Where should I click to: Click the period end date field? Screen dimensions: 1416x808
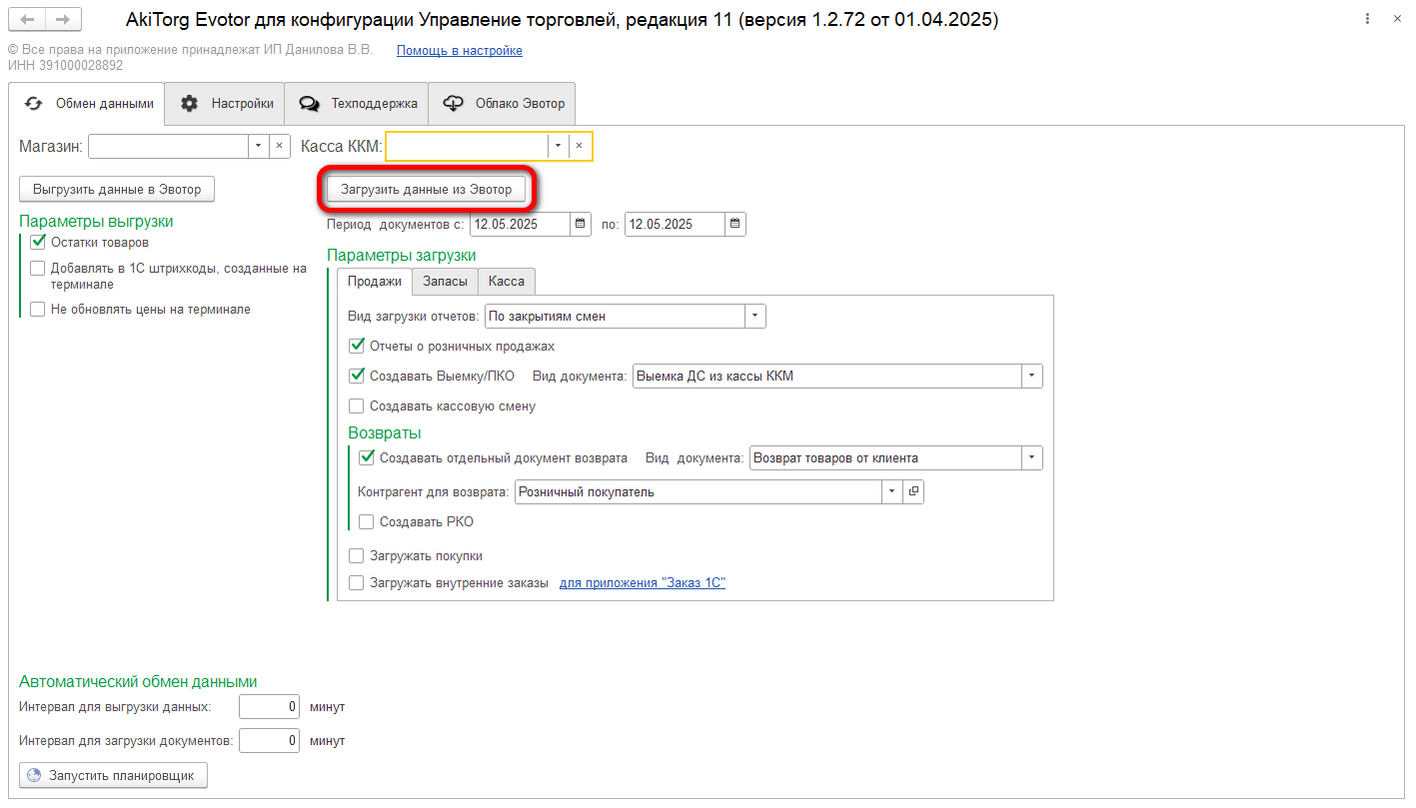(x=676, y=224)
